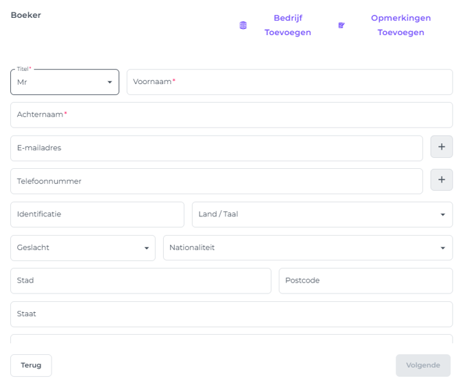Click the Bedrijf Toevoegen link

[x=288, y=25]
